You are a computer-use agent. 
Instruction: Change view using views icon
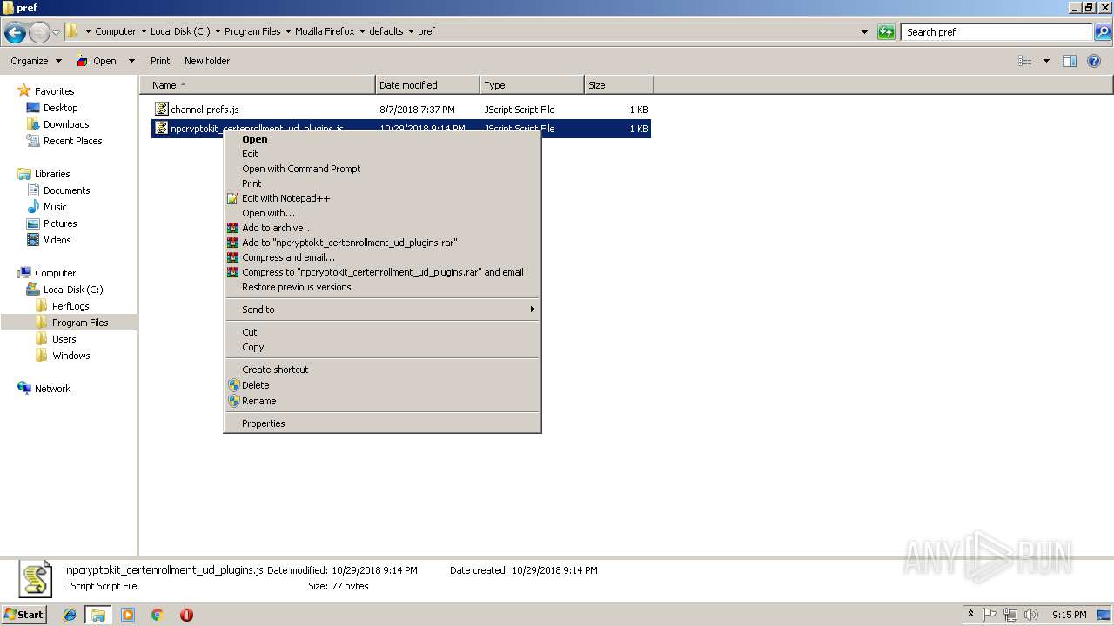point(1025,61)
